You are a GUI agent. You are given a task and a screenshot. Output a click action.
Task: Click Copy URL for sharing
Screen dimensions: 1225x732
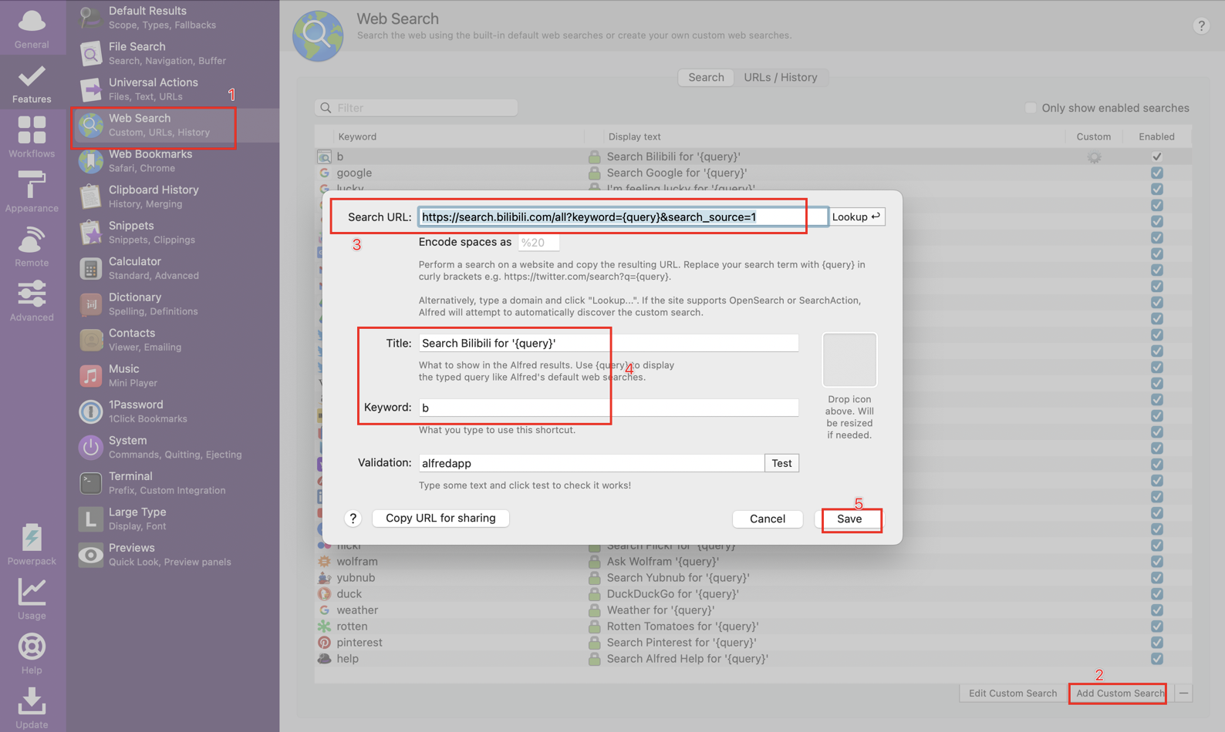click(x=440, y=518)
